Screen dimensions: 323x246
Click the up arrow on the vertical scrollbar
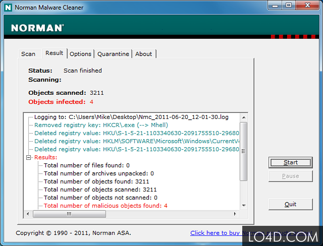[x=244, y=117]
